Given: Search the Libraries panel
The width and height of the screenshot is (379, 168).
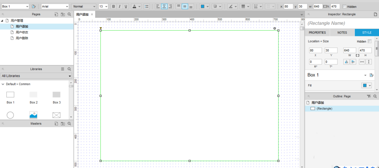Looking at the screenshot, I should [x=69, y=69].
